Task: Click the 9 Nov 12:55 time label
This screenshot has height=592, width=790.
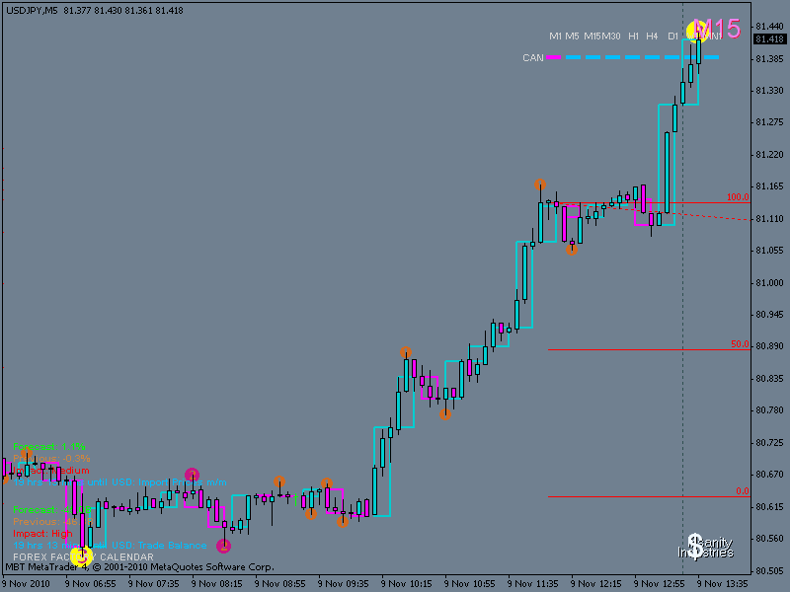Action: coord(659,584)
